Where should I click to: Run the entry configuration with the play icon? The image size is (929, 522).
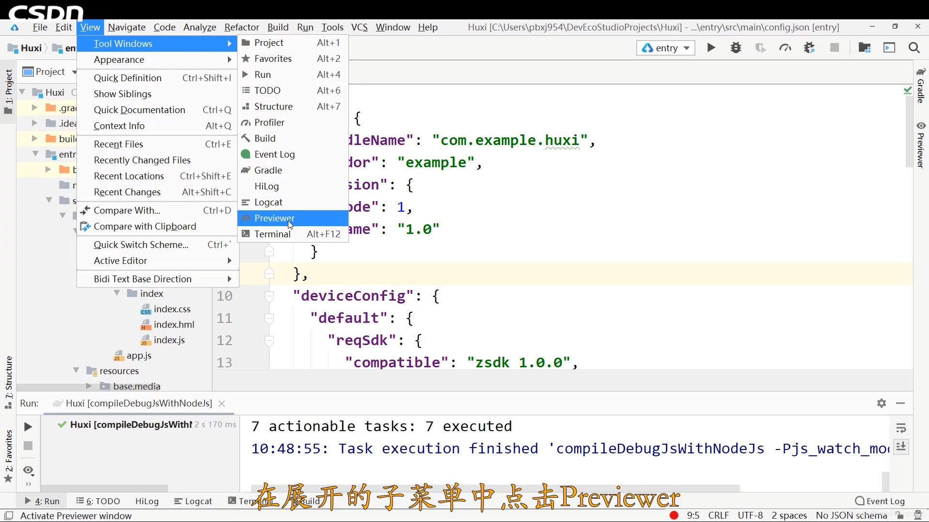click(x=711, y=47)
